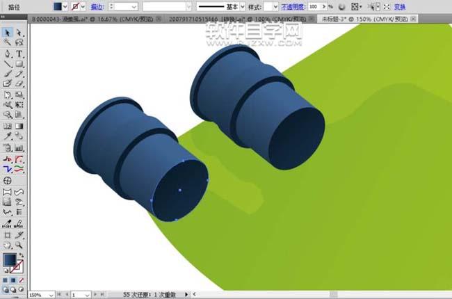Select the Column Graph tool
Image resolution: width=452 pixels, height=299 pixels.
19,148
